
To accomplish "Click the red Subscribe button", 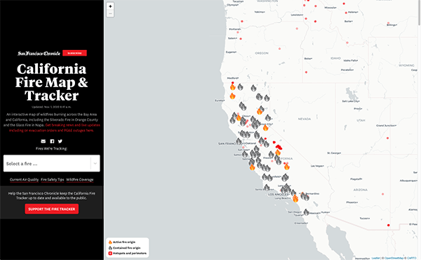I will pyautogui.click(x=74, y=53).
